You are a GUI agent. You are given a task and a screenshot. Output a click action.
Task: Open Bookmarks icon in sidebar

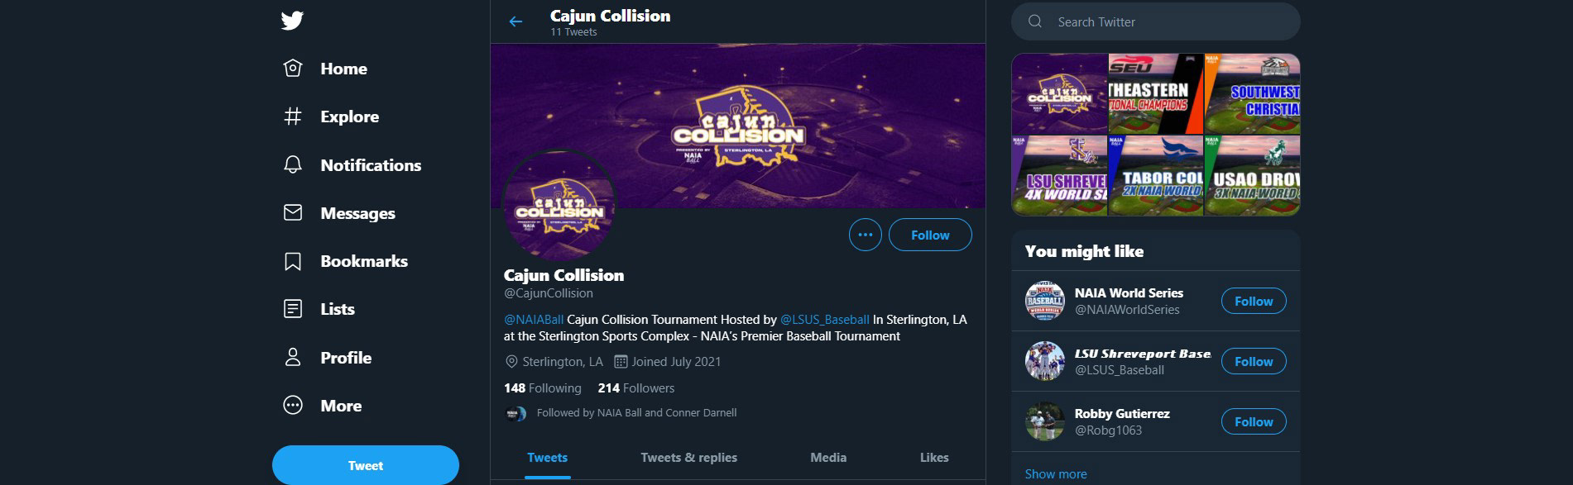293,261
